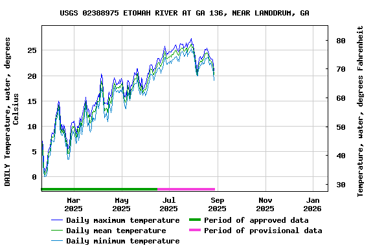Click the dark blue maximum temperature legend line
This screenshot has width=373, height=248.
pos(57,220)
